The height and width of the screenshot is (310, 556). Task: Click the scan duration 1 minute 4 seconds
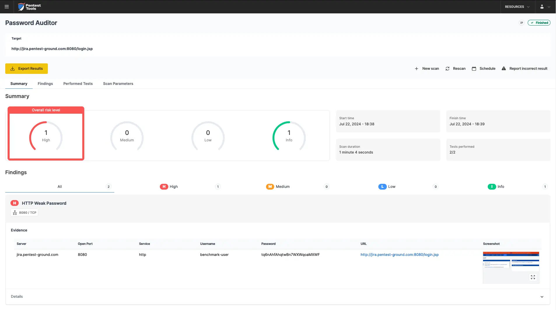356,152
